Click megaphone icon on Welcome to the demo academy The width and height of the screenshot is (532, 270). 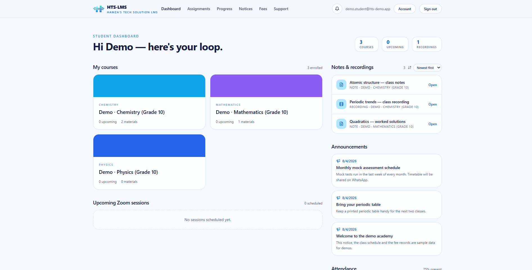pos(338,229)
